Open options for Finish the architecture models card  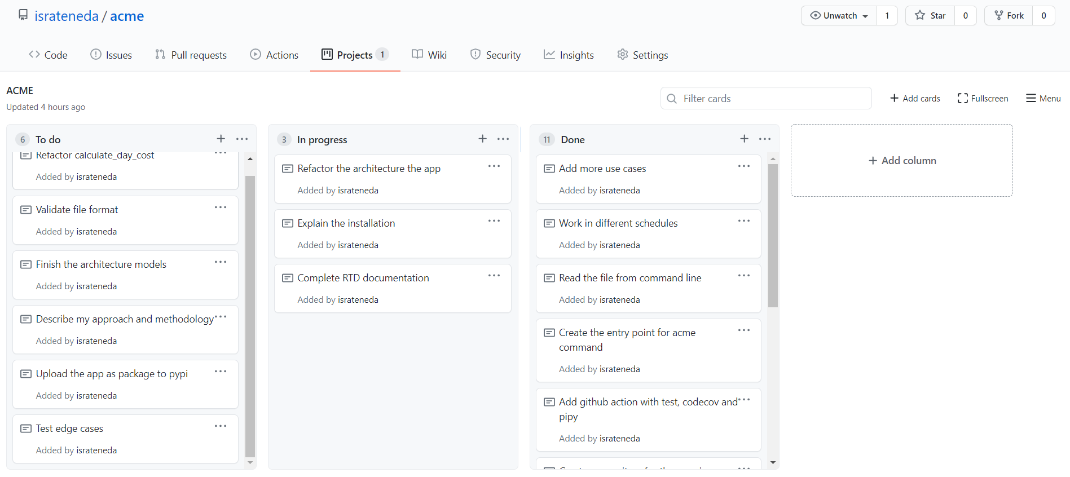221,262
